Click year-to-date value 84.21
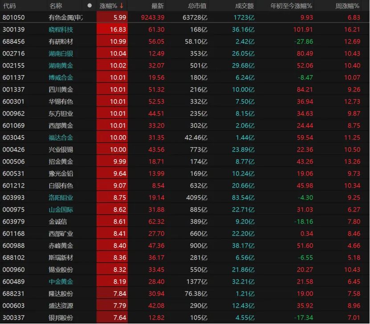This screenshot has height=324, width=370. click(x=305, y=89)
